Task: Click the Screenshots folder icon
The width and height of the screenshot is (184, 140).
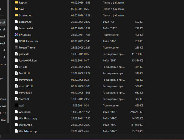Action: 16,15
